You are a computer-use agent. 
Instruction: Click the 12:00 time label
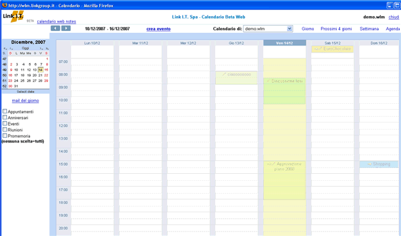[x=63, y=126]
